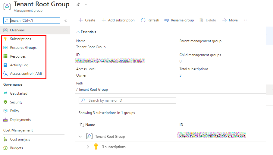Click the Move arrow icon

224,20
